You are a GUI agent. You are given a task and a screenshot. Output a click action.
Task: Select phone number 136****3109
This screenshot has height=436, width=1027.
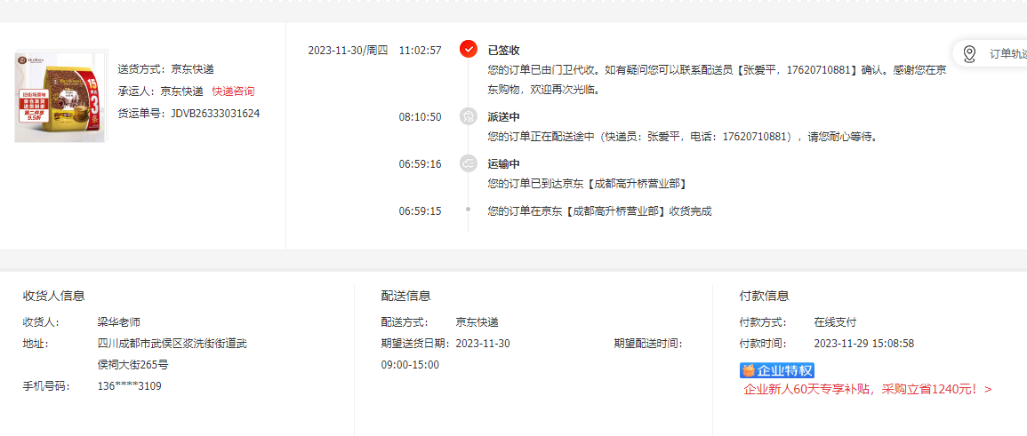(x=129, y=386)
